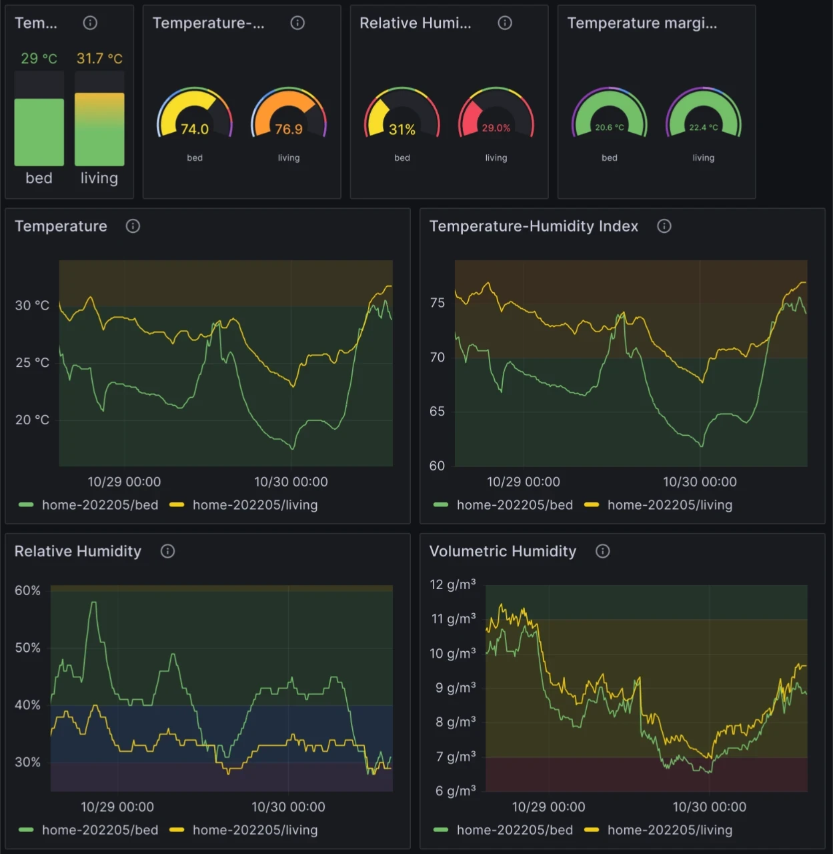Click the "60%" axis label in Relative Humidity

(x=27, y=590)
